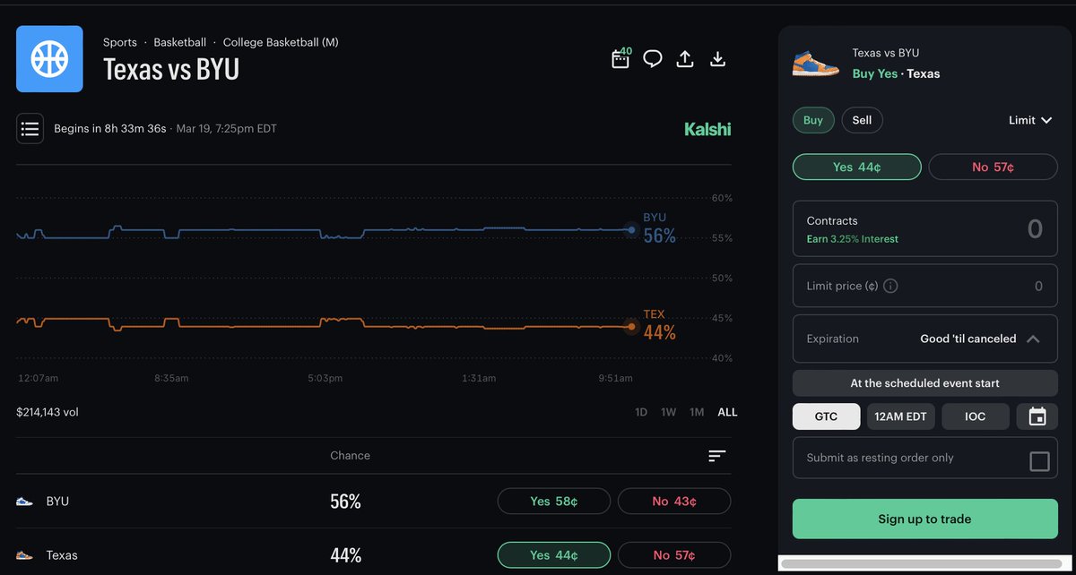Open Sports breadcrumb link
The width and height of the screenshot is (1076, 575).
[120, 42]
